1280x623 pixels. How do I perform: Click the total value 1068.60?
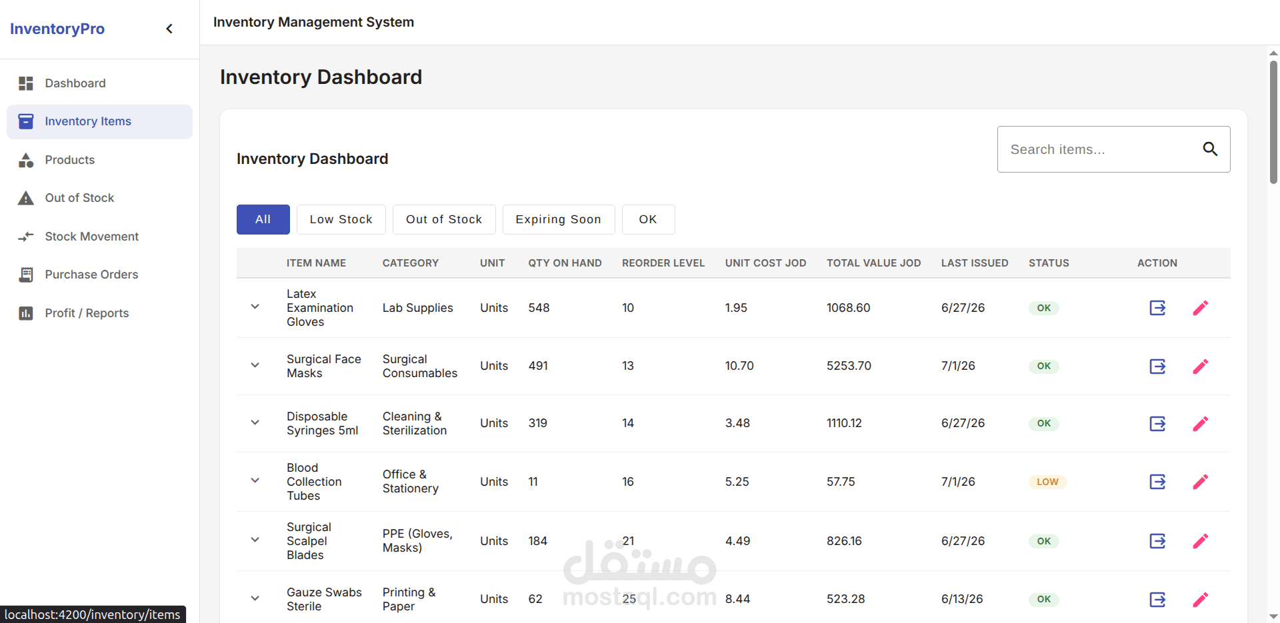point(849,308)
